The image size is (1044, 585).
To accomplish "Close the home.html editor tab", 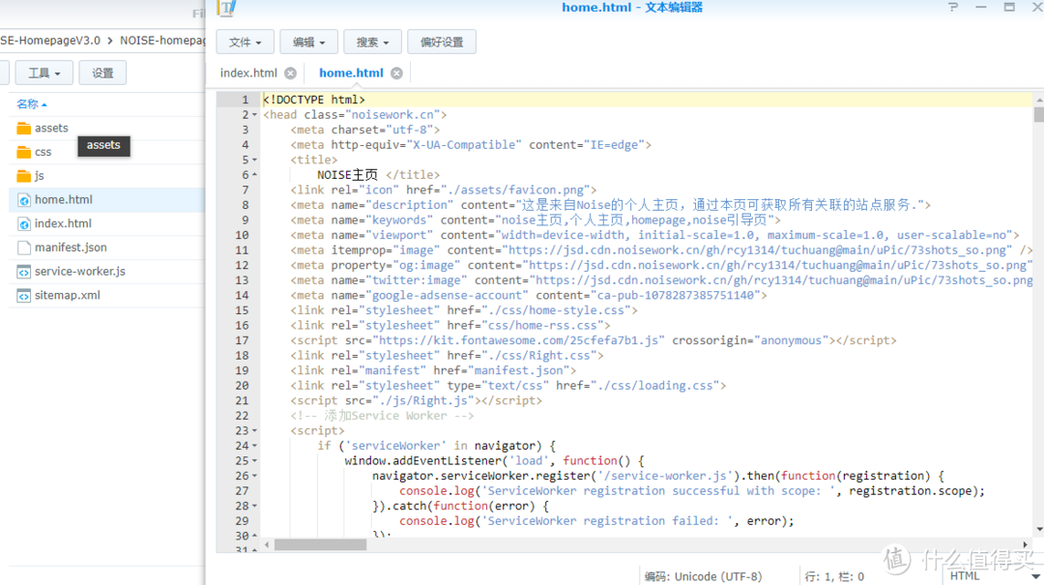I will [395, 73].
